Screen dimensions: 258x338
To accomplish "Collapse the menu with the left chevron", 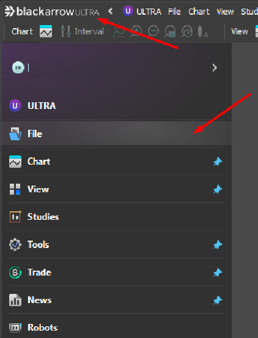I will pyautogui.click(x=111, y=11).
